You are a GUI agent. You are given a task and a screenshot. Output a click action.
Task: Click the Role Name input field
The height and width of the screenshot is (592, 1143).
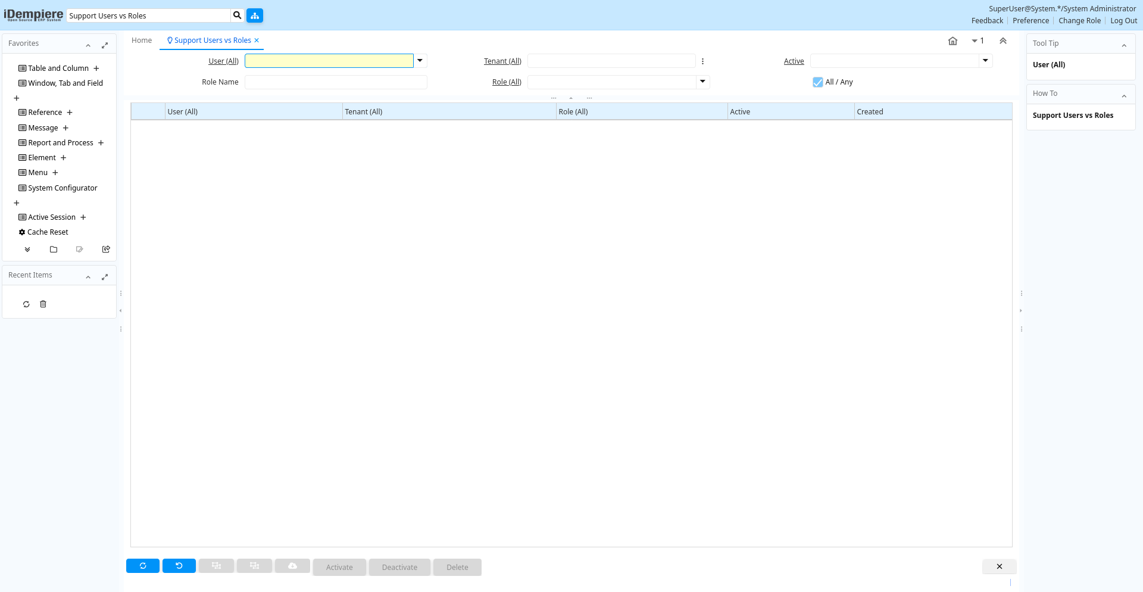(x=336, y=82)
